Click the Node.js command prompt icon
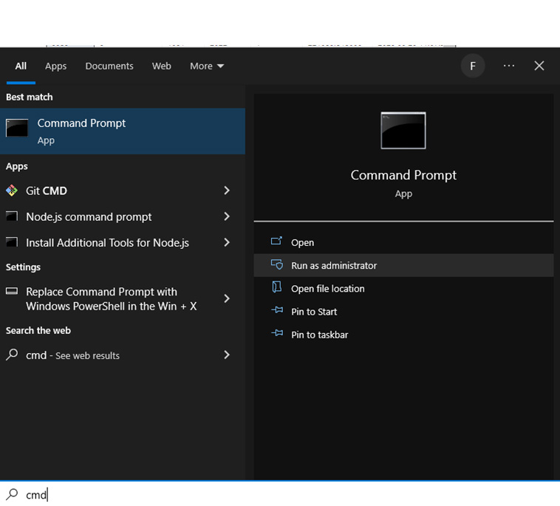 [x=11, y=216]
